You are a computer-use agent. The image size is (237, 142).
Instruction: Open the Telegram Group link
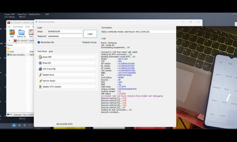89,42
